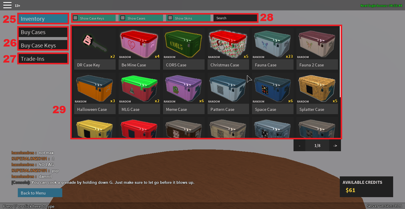The width and height of the screenshot is (405, 209).
Task: Click the x23 count on Fauna Case
Action: pyautogui.click(x=289, y=56)
